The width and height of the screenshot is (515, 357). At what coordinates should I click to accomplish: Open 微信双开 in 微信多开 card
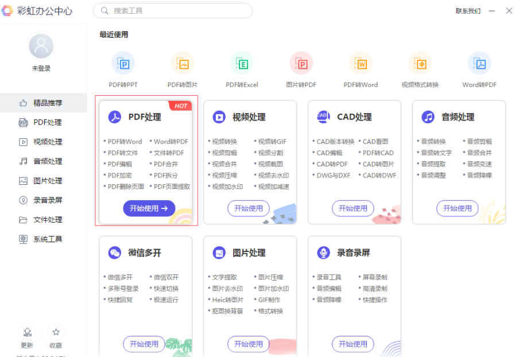(x=166, y=277)
